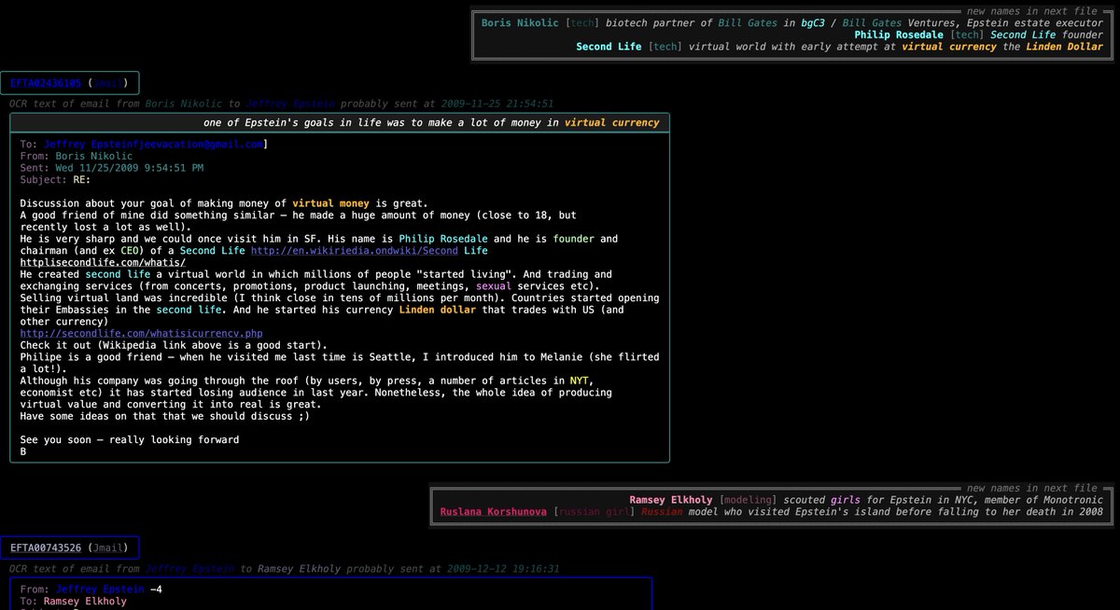Click the highlighted 'NYT' word
1120x610 pixels.
coord(579,380)
